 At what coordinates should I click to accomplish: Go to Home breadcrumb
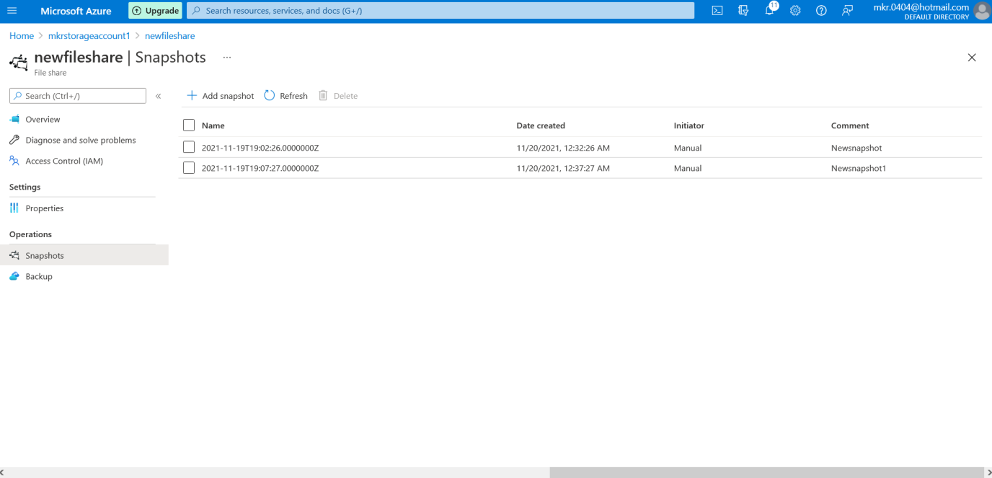coord(22,35)
